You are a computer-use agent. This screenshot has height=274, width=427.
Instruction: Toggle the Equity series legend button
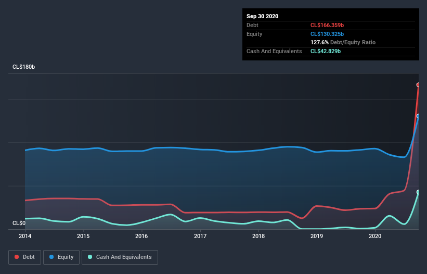pos(61,257)
